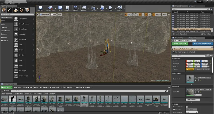Image resolution: width=214 pixels, height=114 pixels.
Task: Open the Content toolbar button
Action: 60,9
